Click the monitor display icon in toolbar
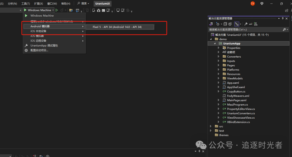The height and width of the screenshot is (157, 292). [118, 10]
